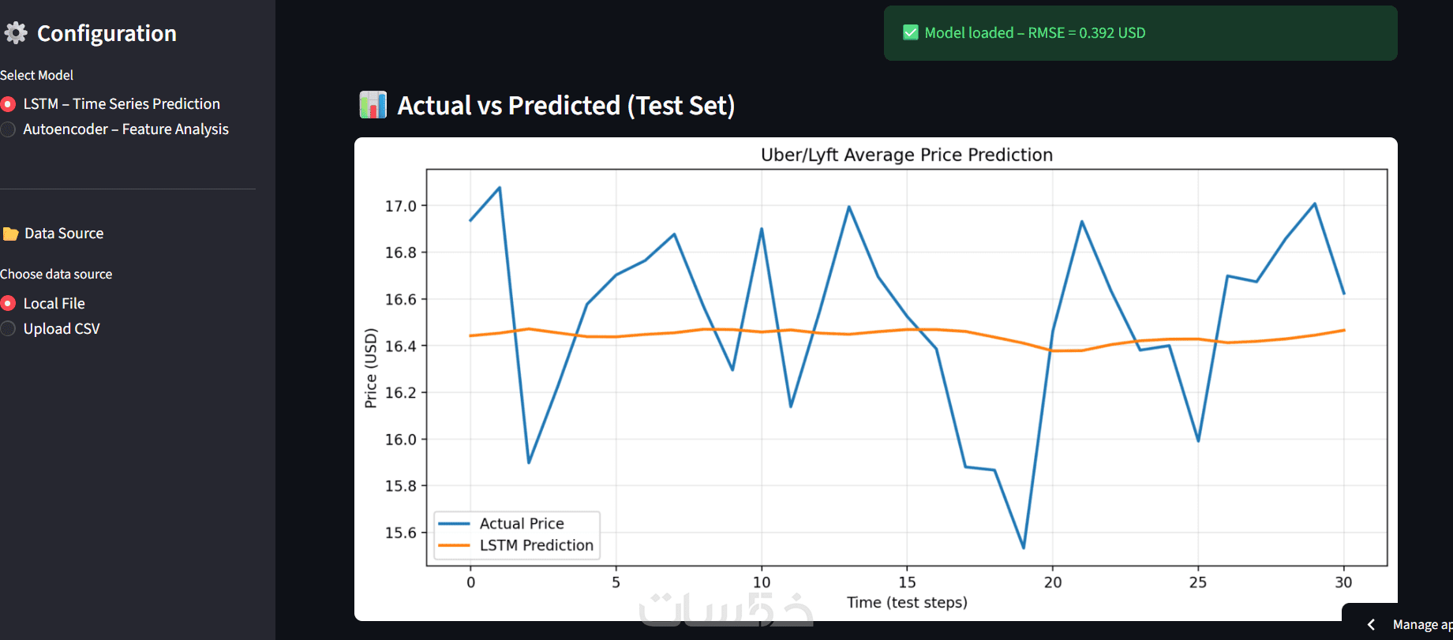Image resolution: width=1453 pixels, height=640 pixels.
Task: Click the Actual vs Predicted heading
Action: [x=565, y=105]
